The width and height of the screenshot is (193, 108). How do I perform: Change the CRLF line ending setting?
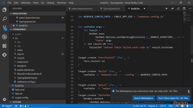pos(171,106)
